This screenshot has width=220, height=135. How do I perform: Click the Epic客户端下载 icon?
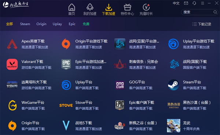click(120, 105)
